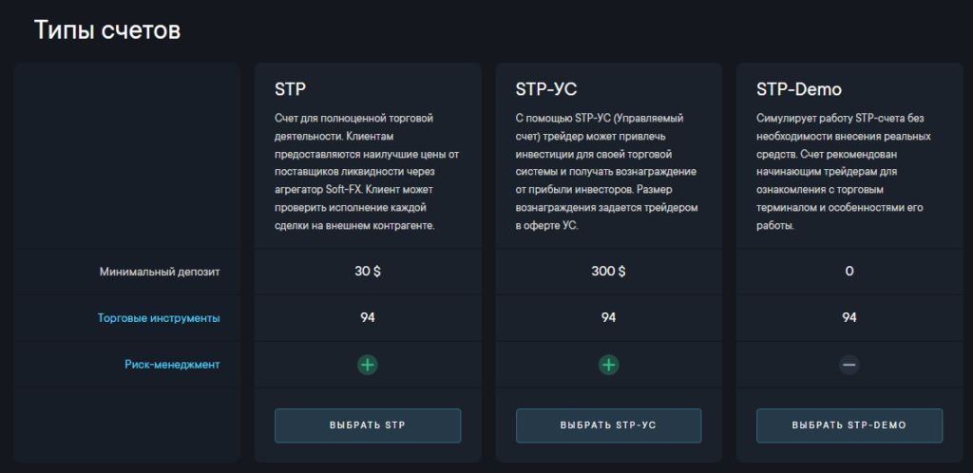This screenshot has height=473, width=973.
Task: Click the 94 instruments value under STP
Action: [368, 317]
